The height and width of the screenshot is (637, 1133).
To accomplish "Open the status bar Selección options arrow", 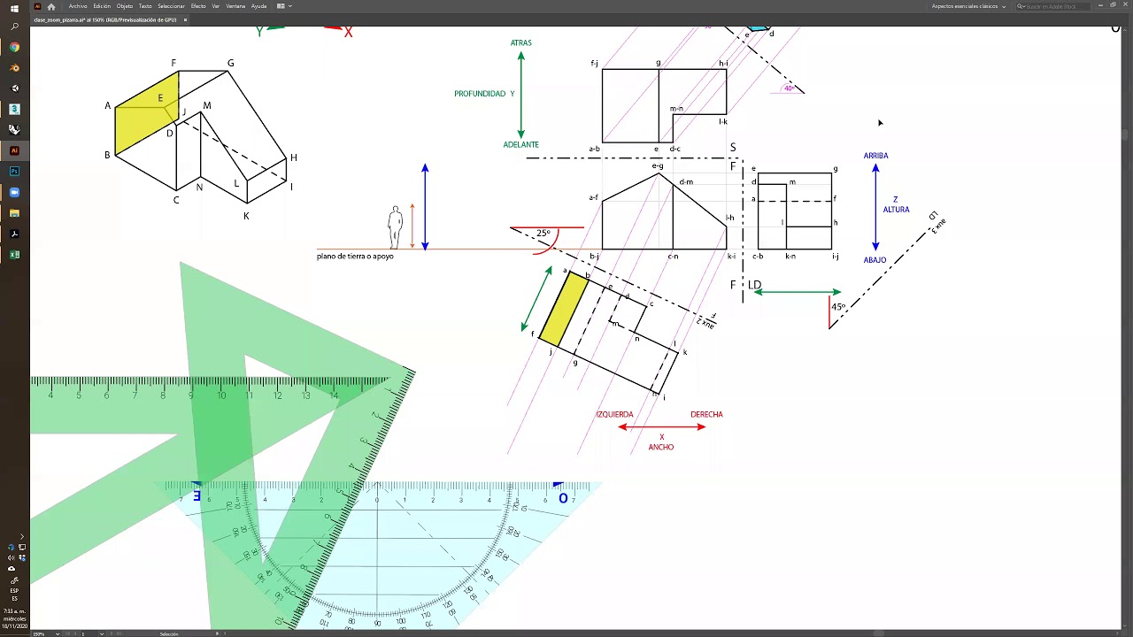I will (x=217, y=633).
